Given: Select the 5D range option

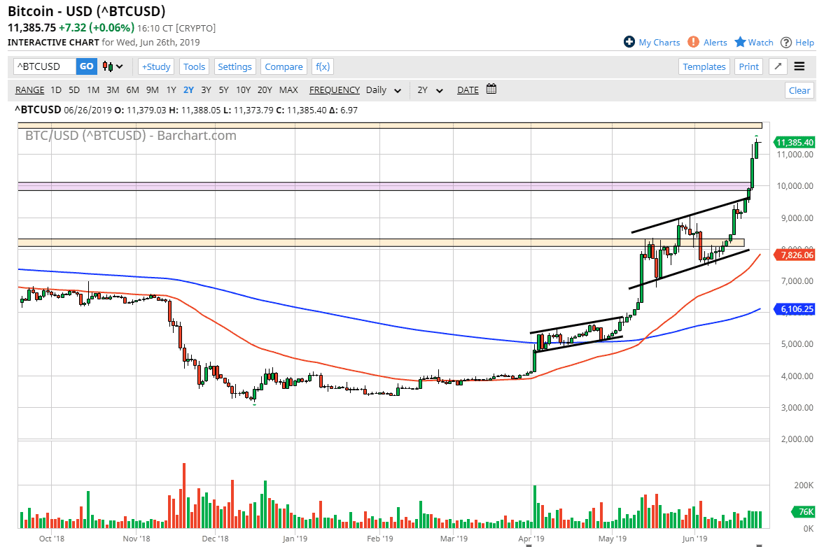Looking at the screenshot, I should [x=74, y=90].
